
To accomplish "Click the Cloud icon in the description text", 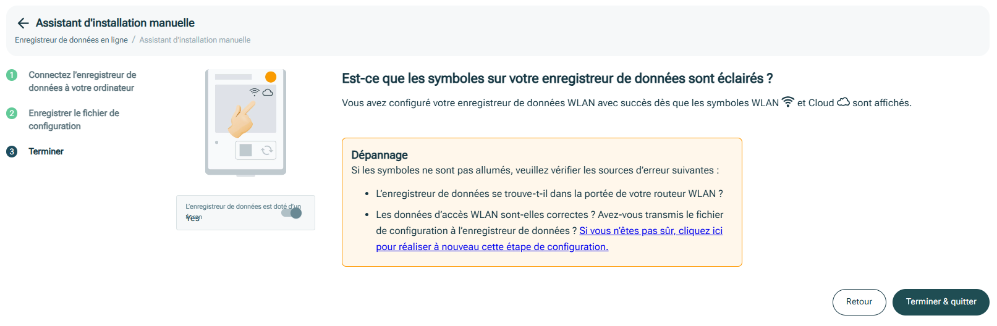I will pos(843,102).
